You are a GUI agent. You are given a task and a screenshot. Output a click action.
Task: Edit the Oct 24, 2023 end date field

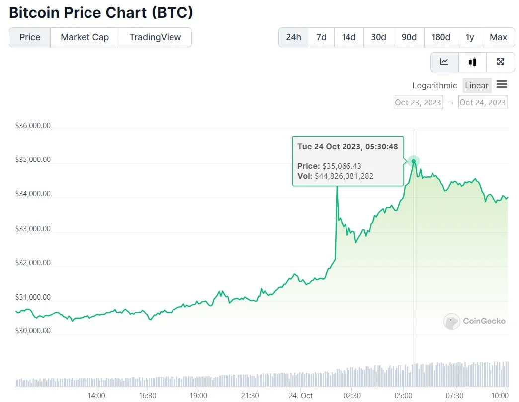tap(483, 102)
